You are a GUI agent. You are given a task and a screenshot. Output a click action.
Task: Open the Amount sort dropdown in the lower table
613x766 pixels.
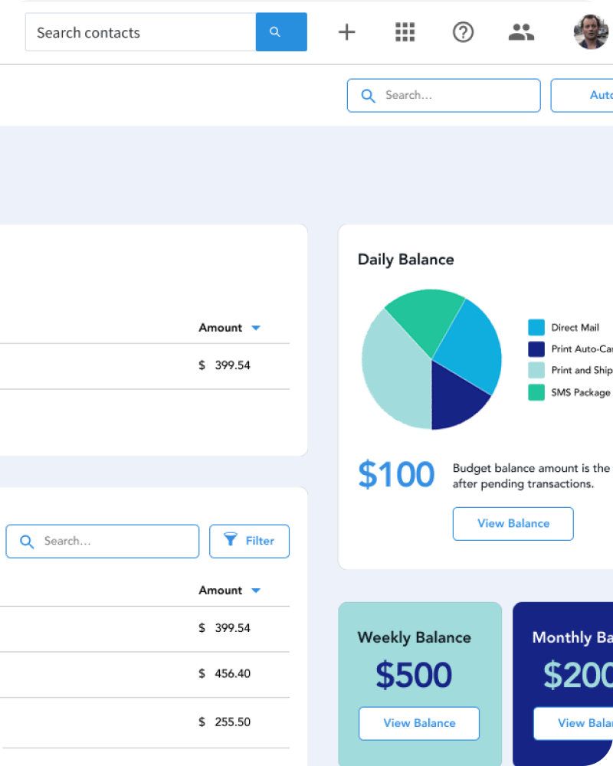click(x=257, y=590)
